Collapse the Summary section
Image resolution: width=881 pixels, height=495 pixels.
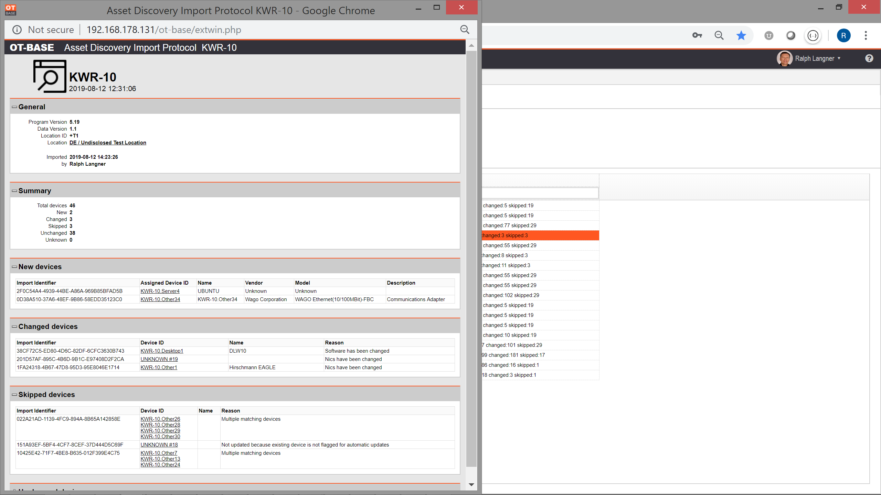click(x=14, y=191)
